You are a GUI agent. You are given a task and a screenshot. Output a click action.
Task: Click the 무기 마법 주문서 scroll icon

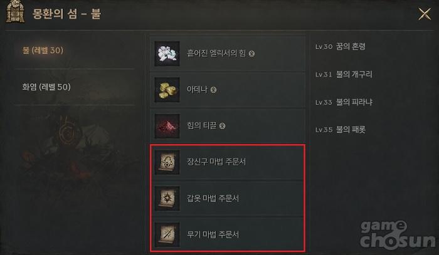[x=167, y=234]
